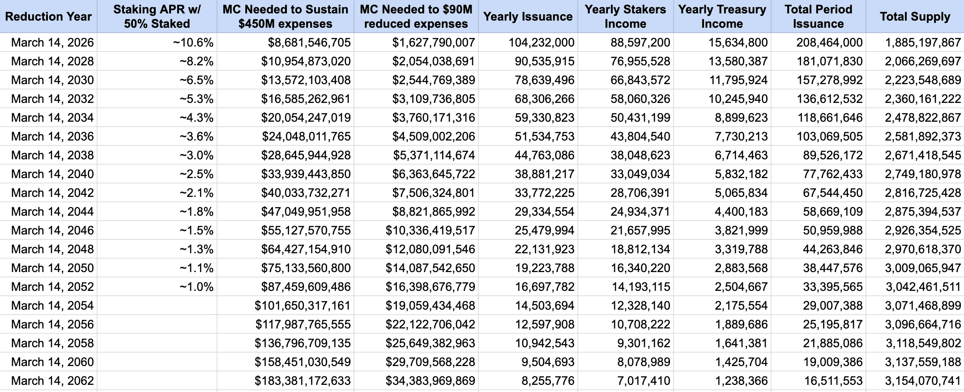Click the Yearly Treasury Income header
The width and height of the screenshot is (964, 392).
(x=722, y=17)
